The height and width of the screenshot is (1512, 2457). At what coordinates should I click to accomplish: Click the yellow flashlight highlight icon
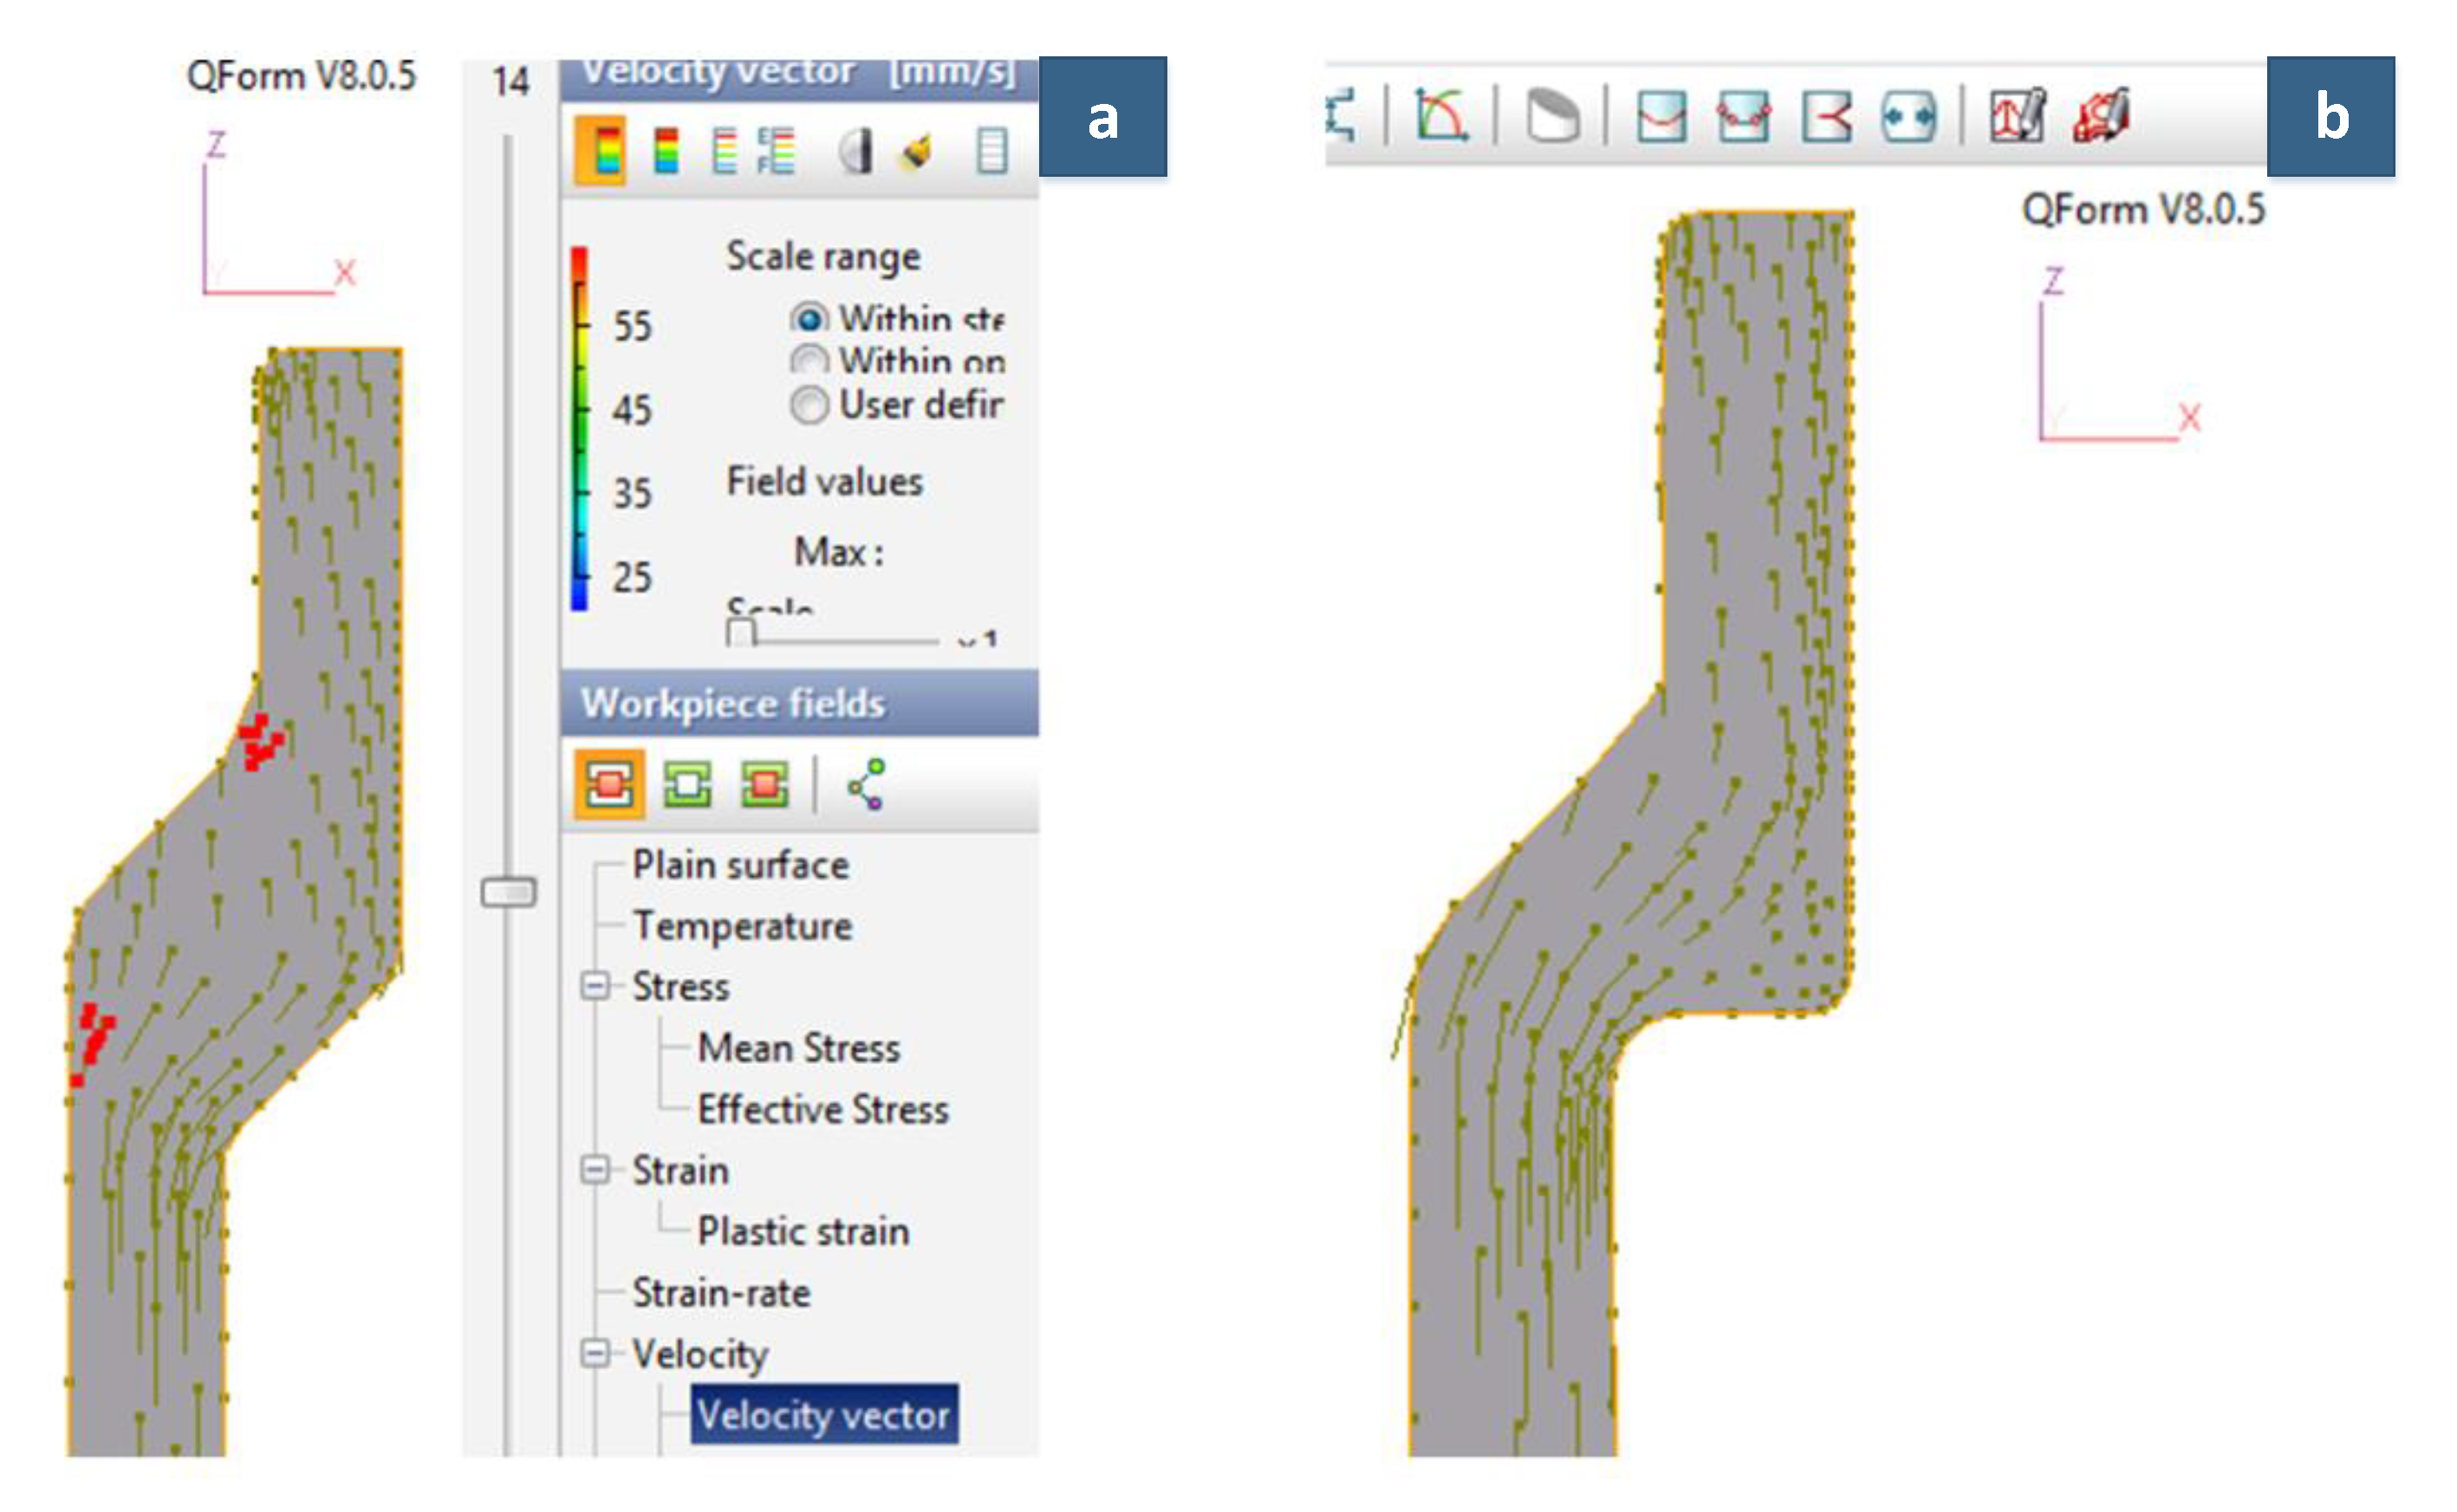pyautogui.click(x=918, y=152)
